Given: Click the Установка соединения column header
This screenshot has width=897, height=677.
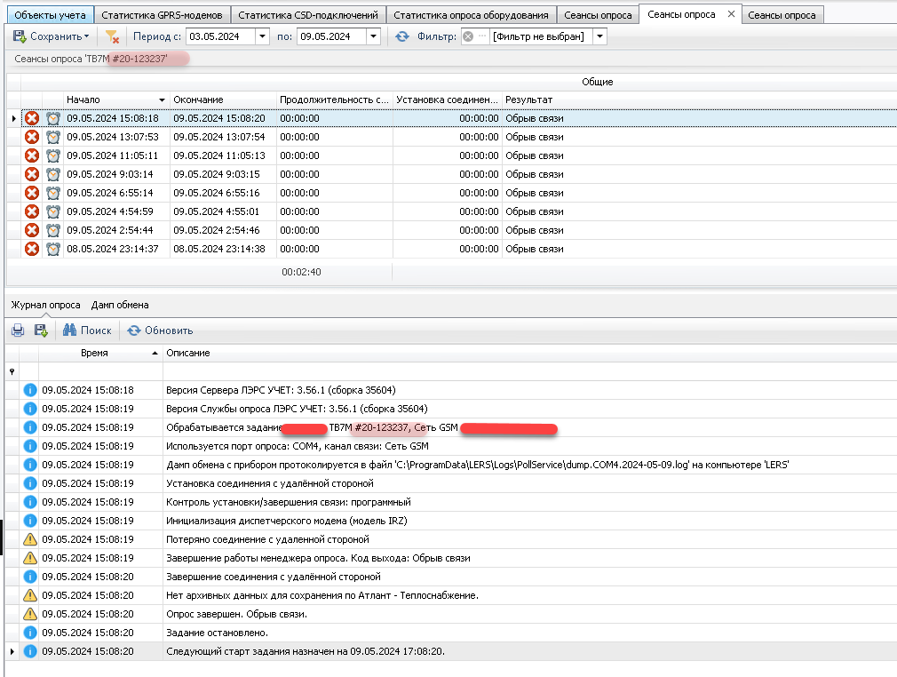Looking at the screenshot, I should pyautogui.click(x=448, y=100).
